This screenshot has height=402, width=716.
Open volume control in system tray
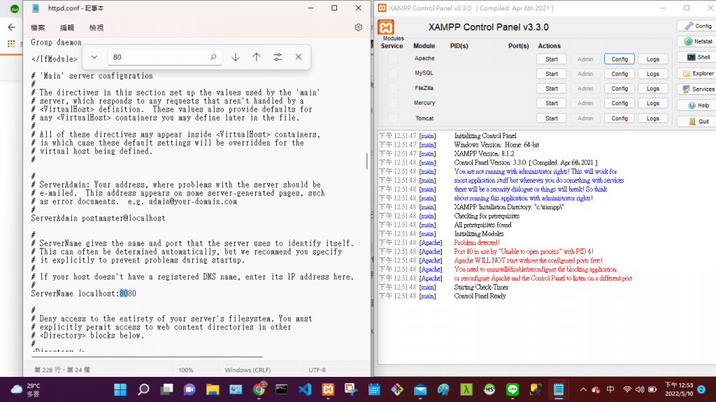tap(640, 389)
